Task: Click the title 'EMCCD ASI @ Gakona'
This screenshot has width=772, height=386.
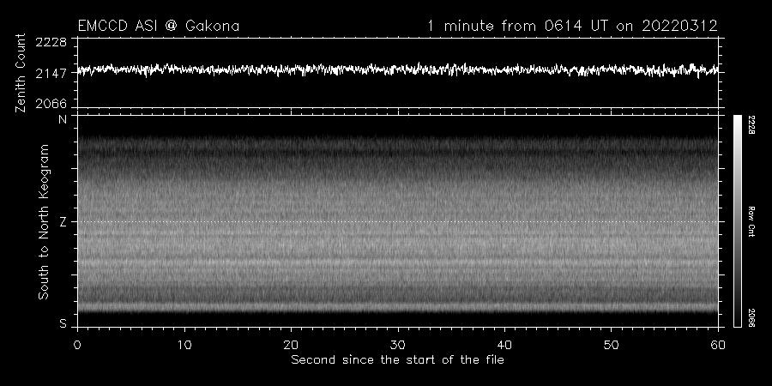Action: (159, 26)
